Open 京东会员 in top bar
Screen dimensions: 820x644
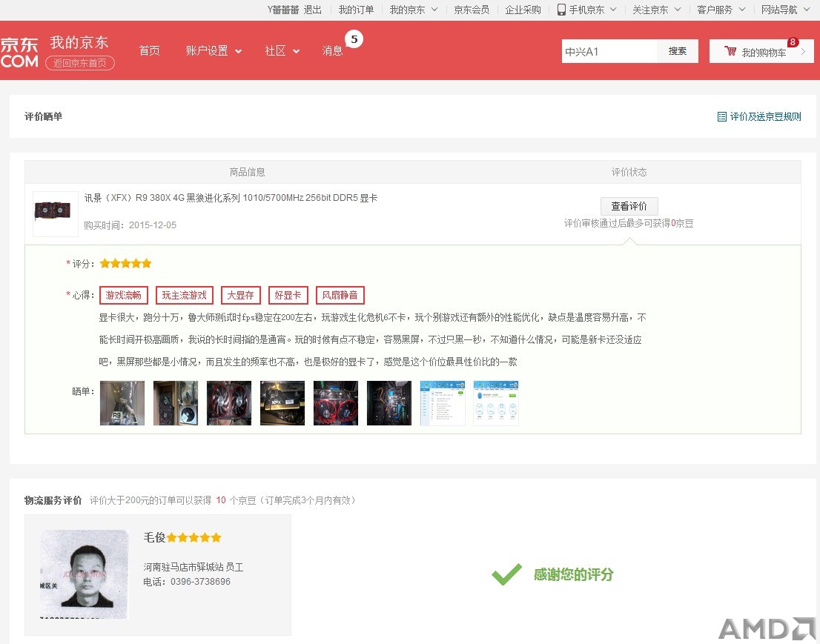[x=472, y=10]
